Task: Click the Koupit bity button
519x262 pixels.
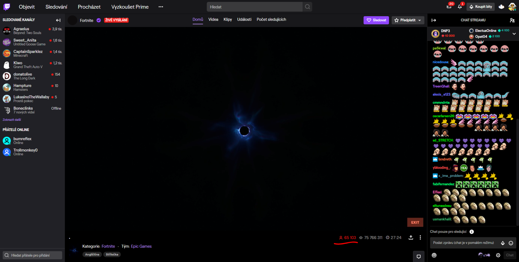Action: click(480, 7)
